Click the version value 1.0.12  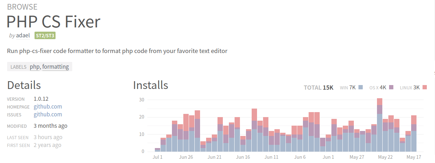[41, 99]
